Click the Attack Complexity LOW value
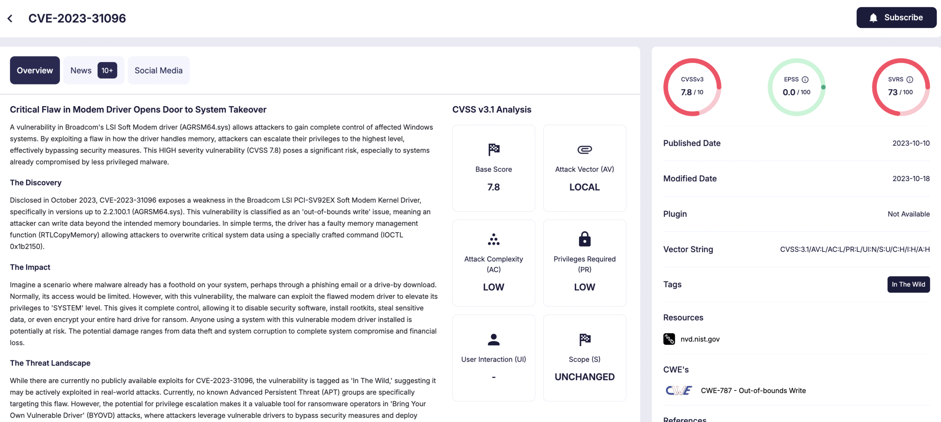 point(494,287)
